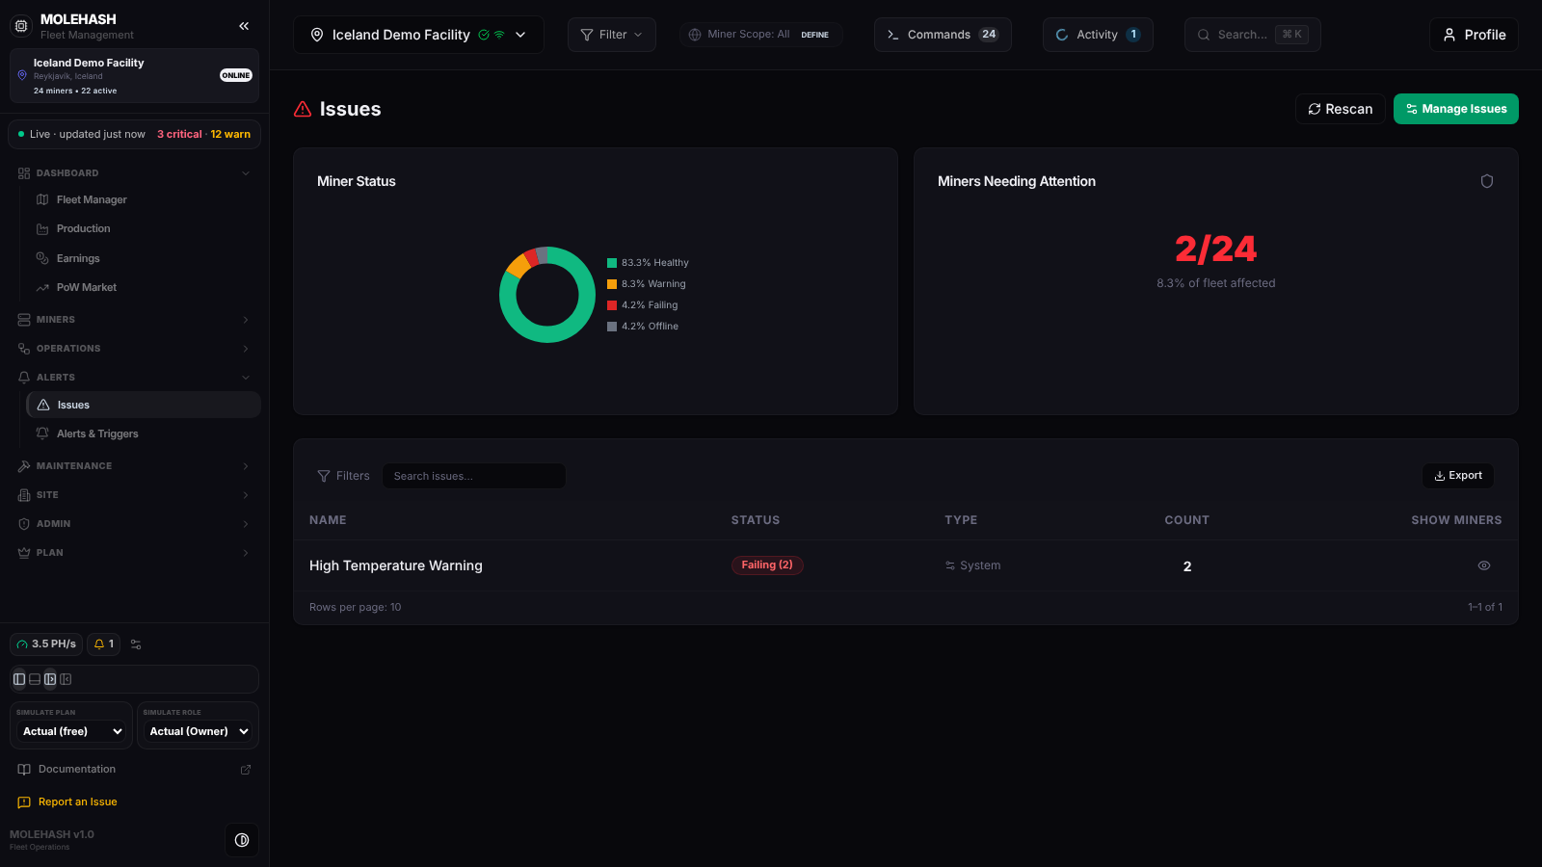1542x867 pixels.
Task: Go to Earnings page
Action: (78, 258)
